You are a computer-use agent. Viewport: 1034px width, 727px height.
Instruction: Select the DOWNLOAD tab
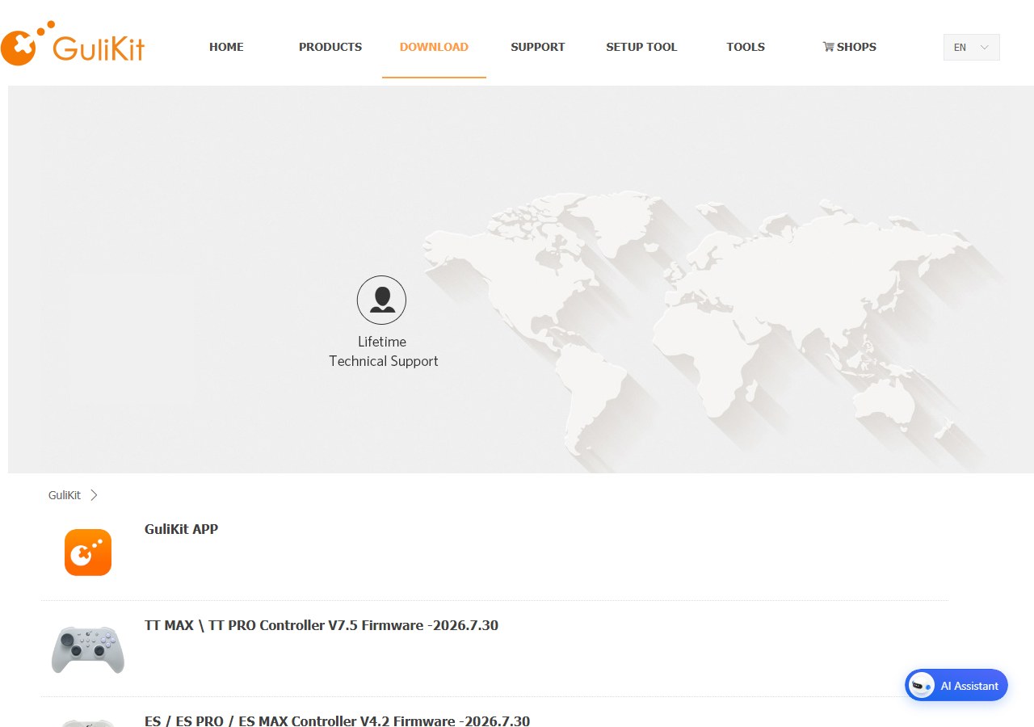434,47
